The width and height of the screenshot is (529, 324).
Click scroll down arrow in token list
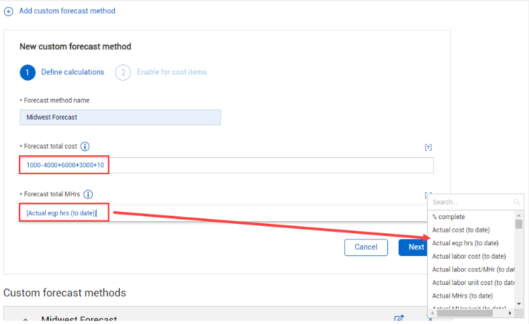coord(519,304)
